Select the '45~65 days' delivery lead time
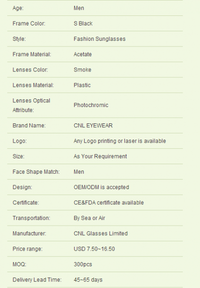 88,280
